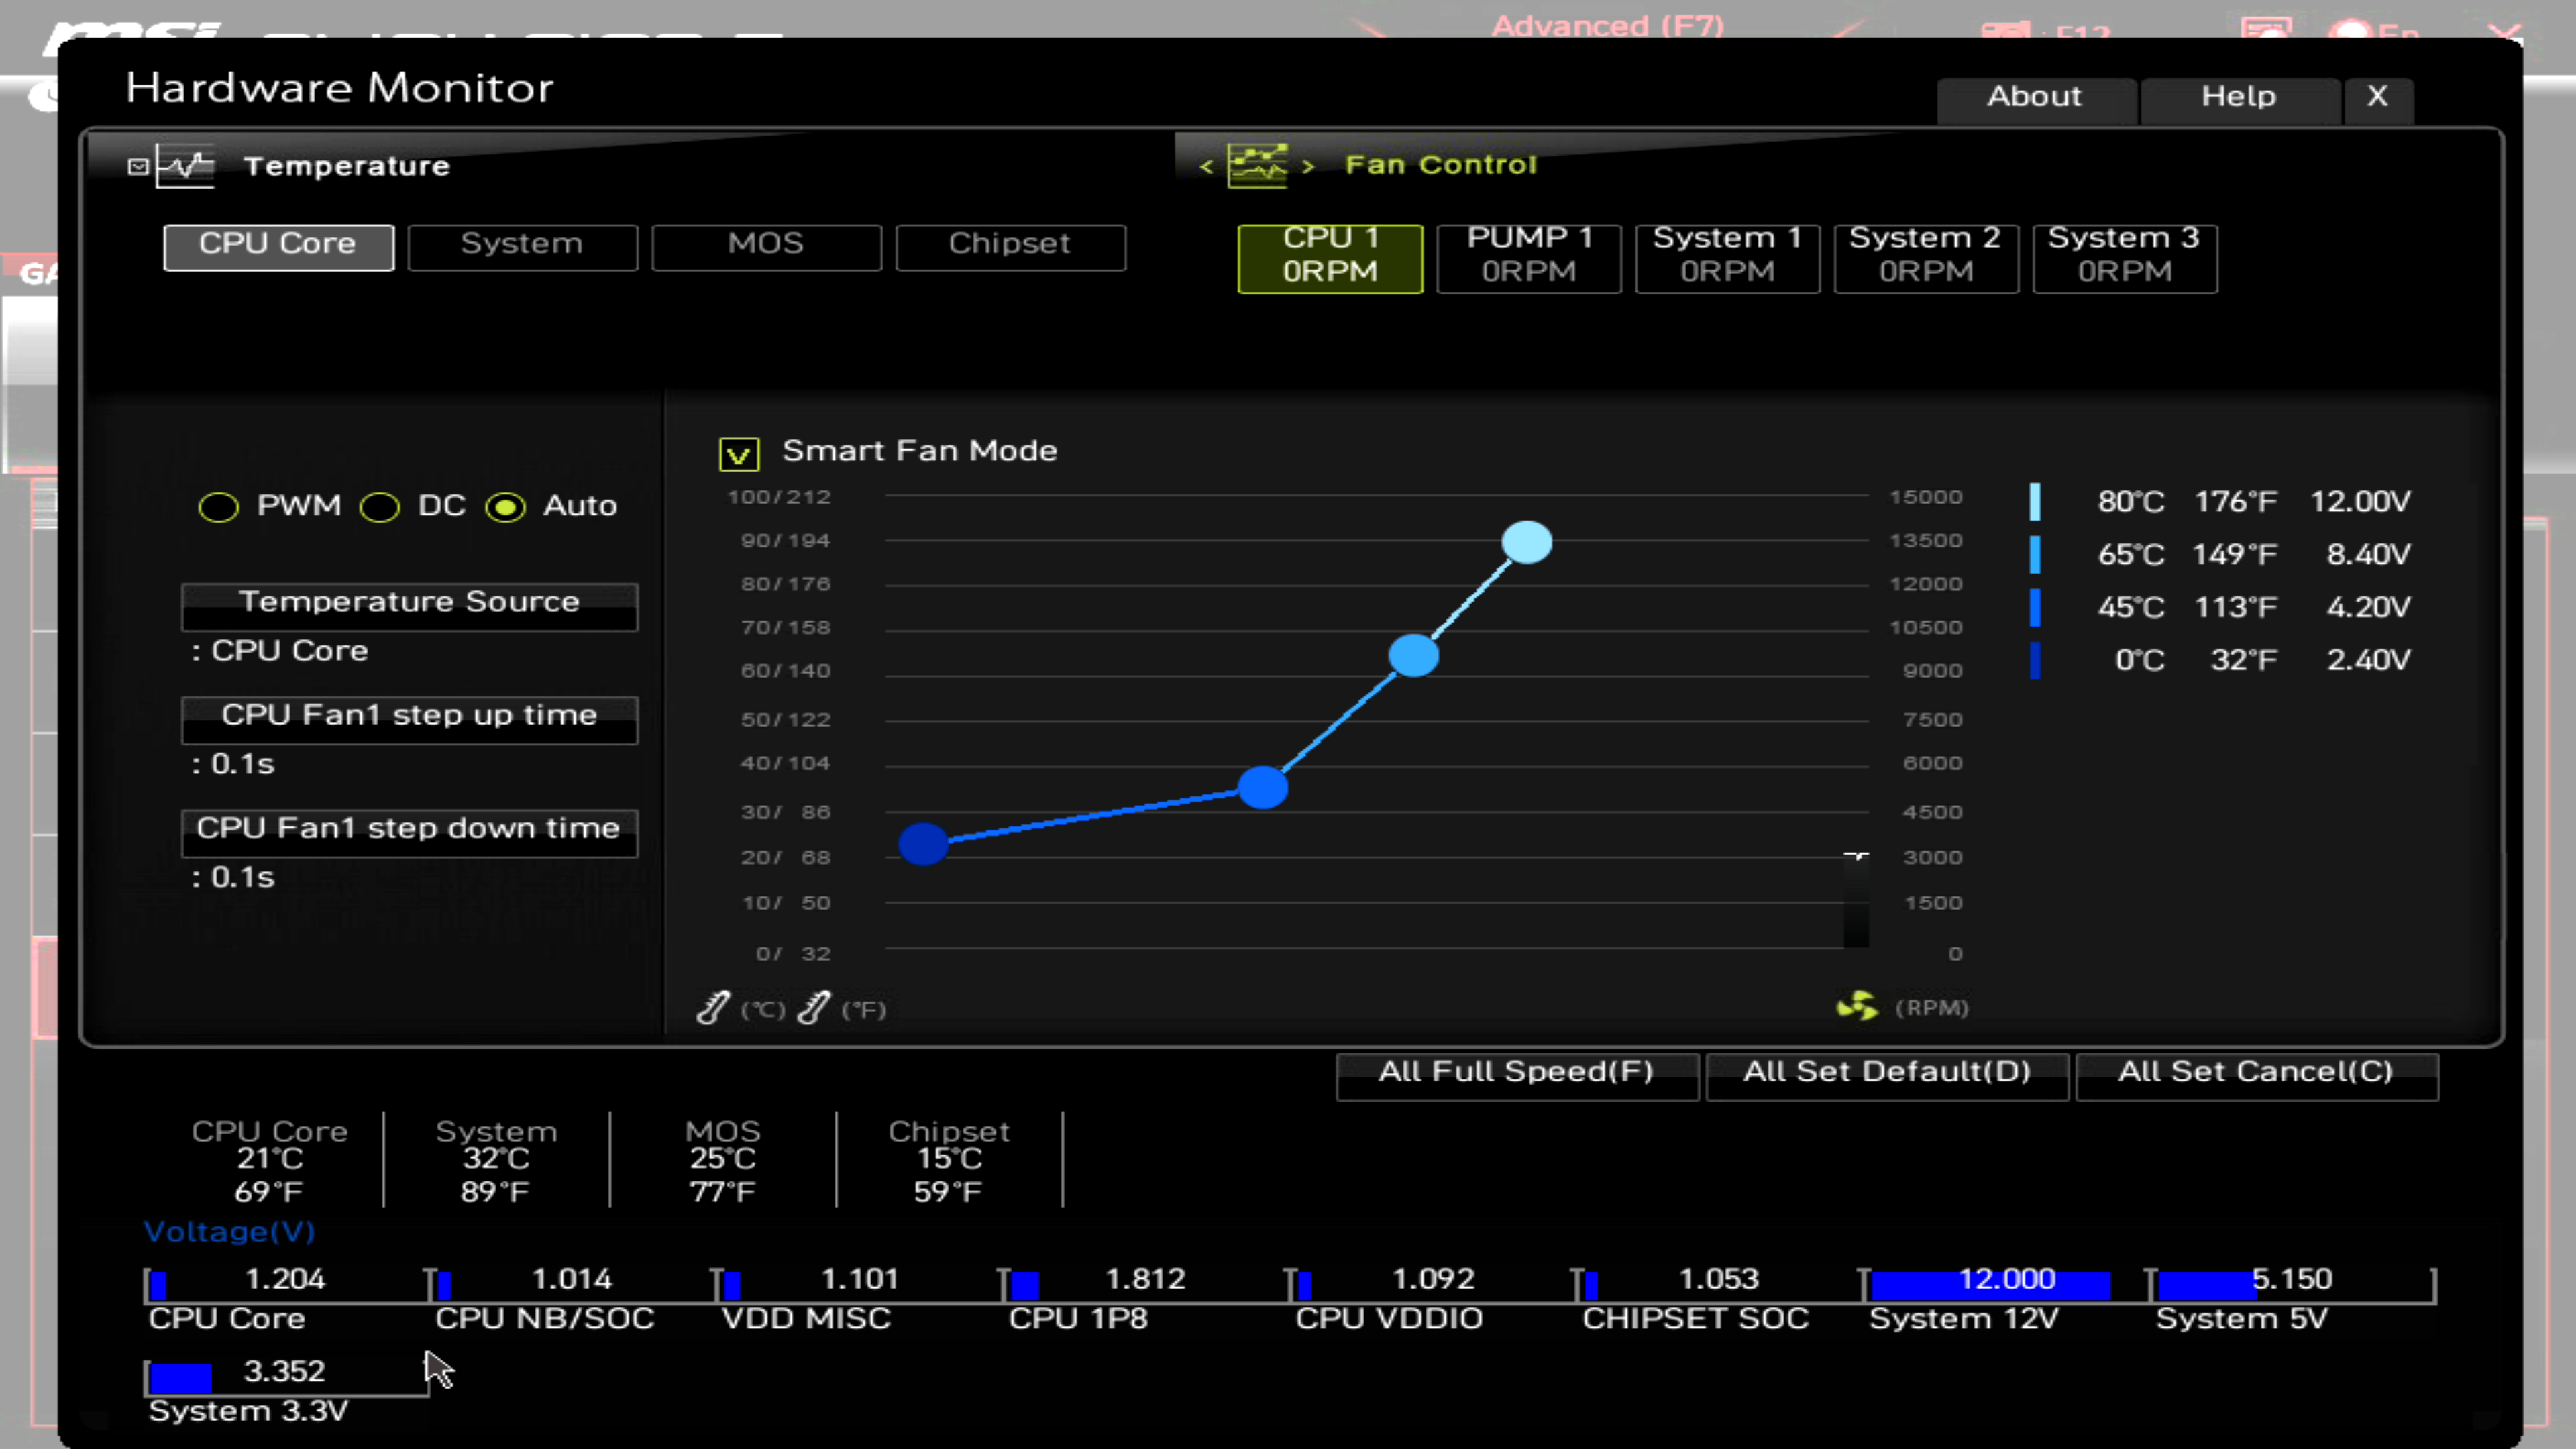Disable the Smart Fan Mode checkbox
Screen dimensions: 2576x1449
[x=739, y=455]
